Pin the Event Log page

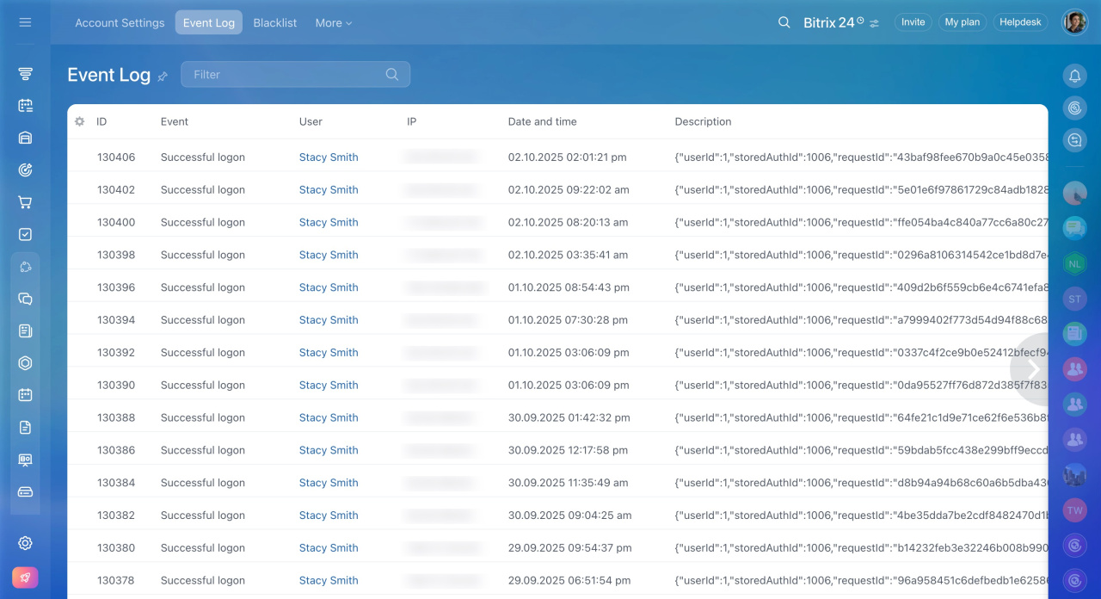163,77
